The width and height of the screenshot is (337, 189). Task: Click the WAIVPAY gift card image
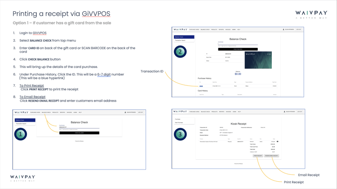click(x=258, y=60)
